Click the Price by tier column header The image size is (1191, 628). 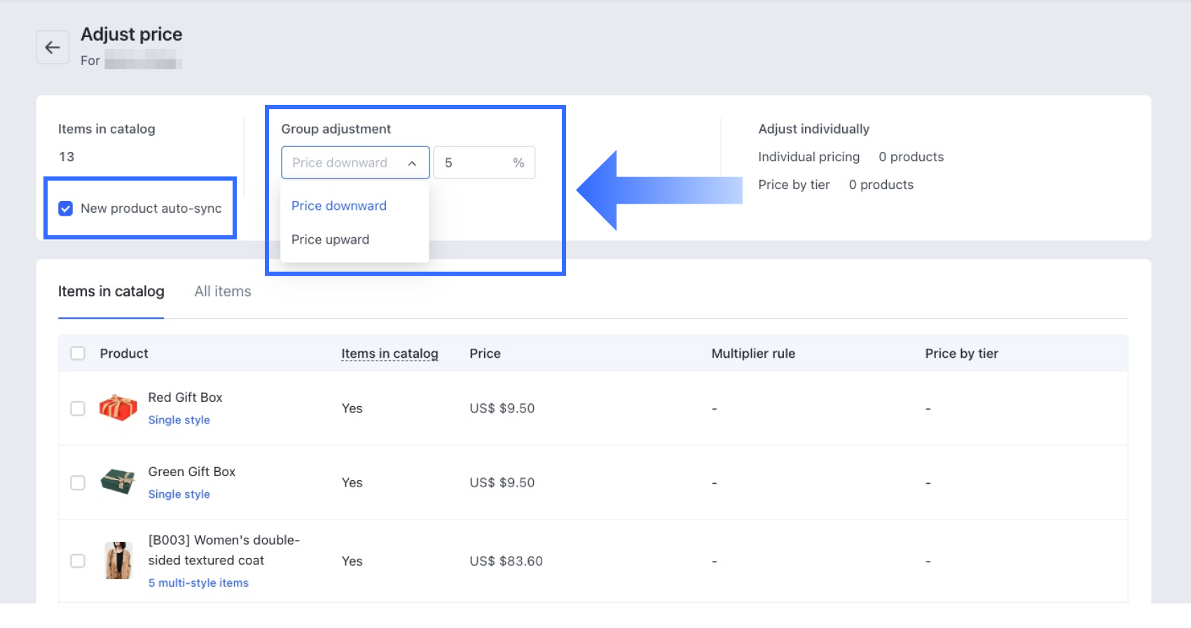coord(961,354)
